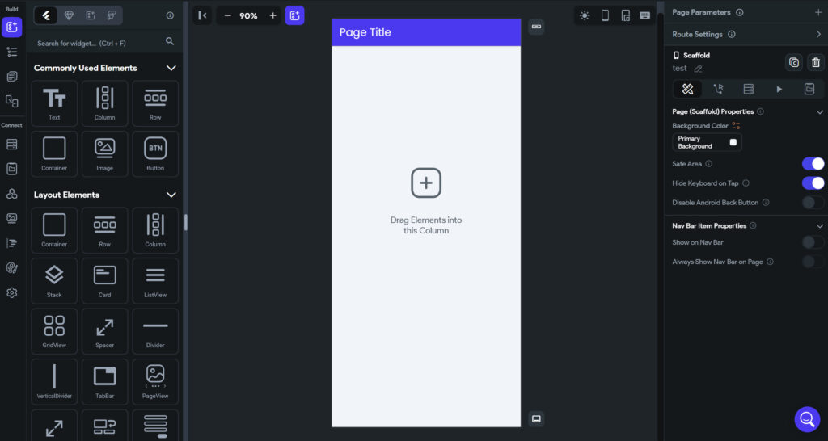Click the multi-device preview icon
828x441 pixels.
[626, 15]
